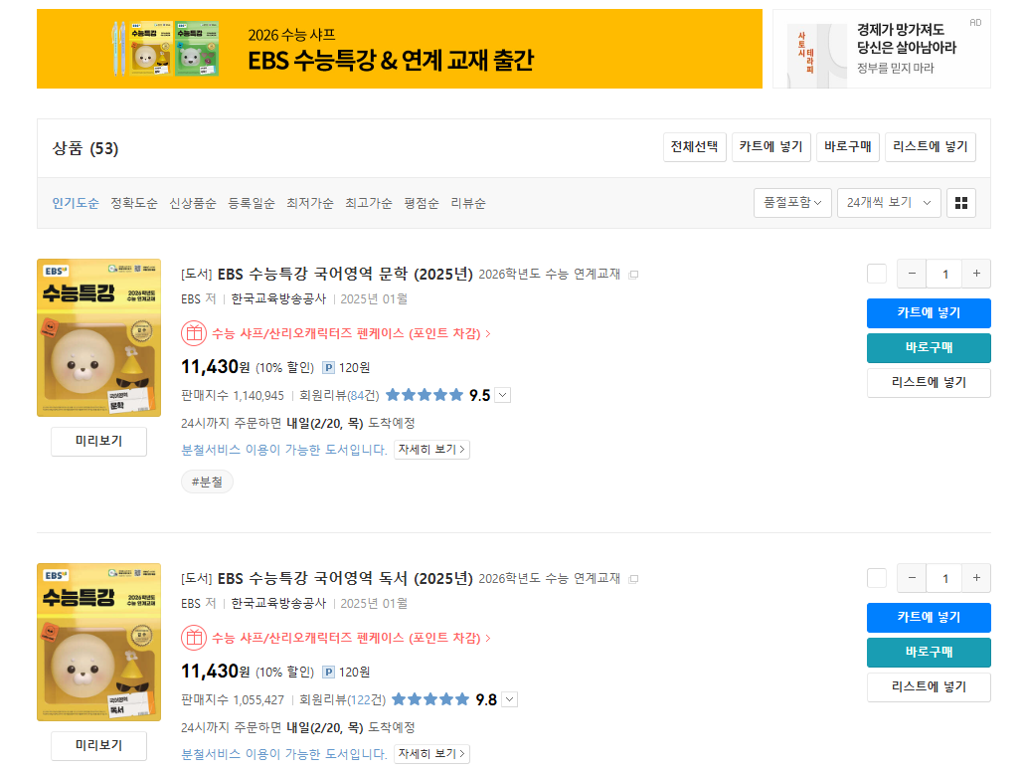Click point P icon for 문학 book
Screen dimensions: 1023x773
pos(329,367)
